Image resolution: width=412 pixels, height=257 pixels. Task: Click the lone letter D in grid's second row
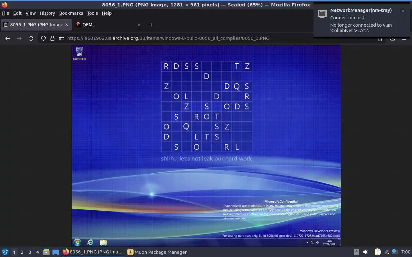coord(207,76)
